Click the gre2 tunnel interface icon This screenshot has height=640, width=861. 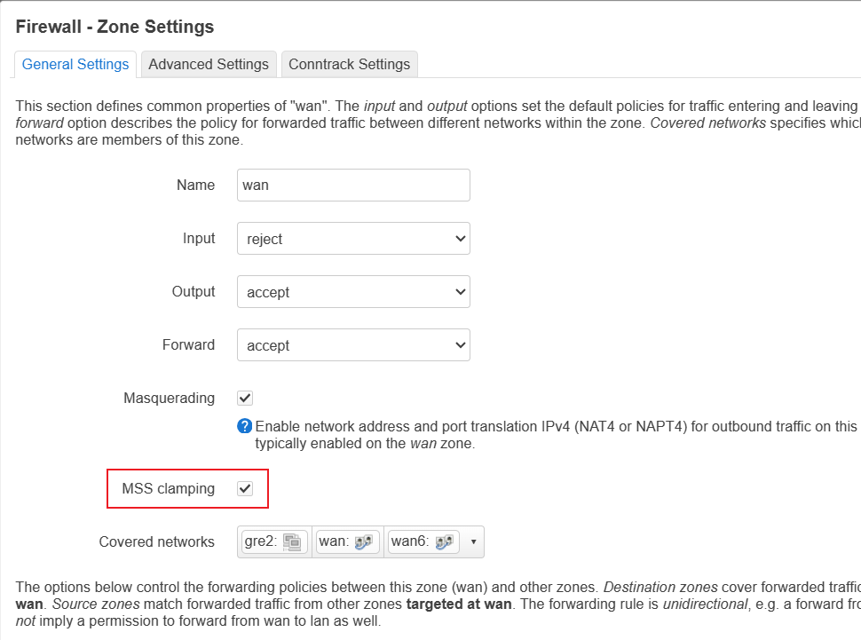click(294, 541)
